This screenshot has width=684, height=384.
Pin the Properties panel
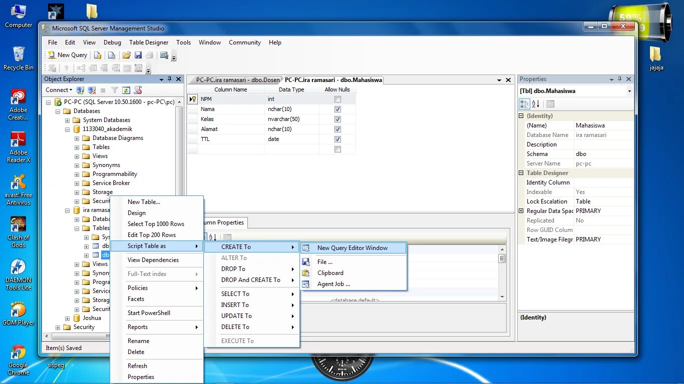(x=619, y=79)
